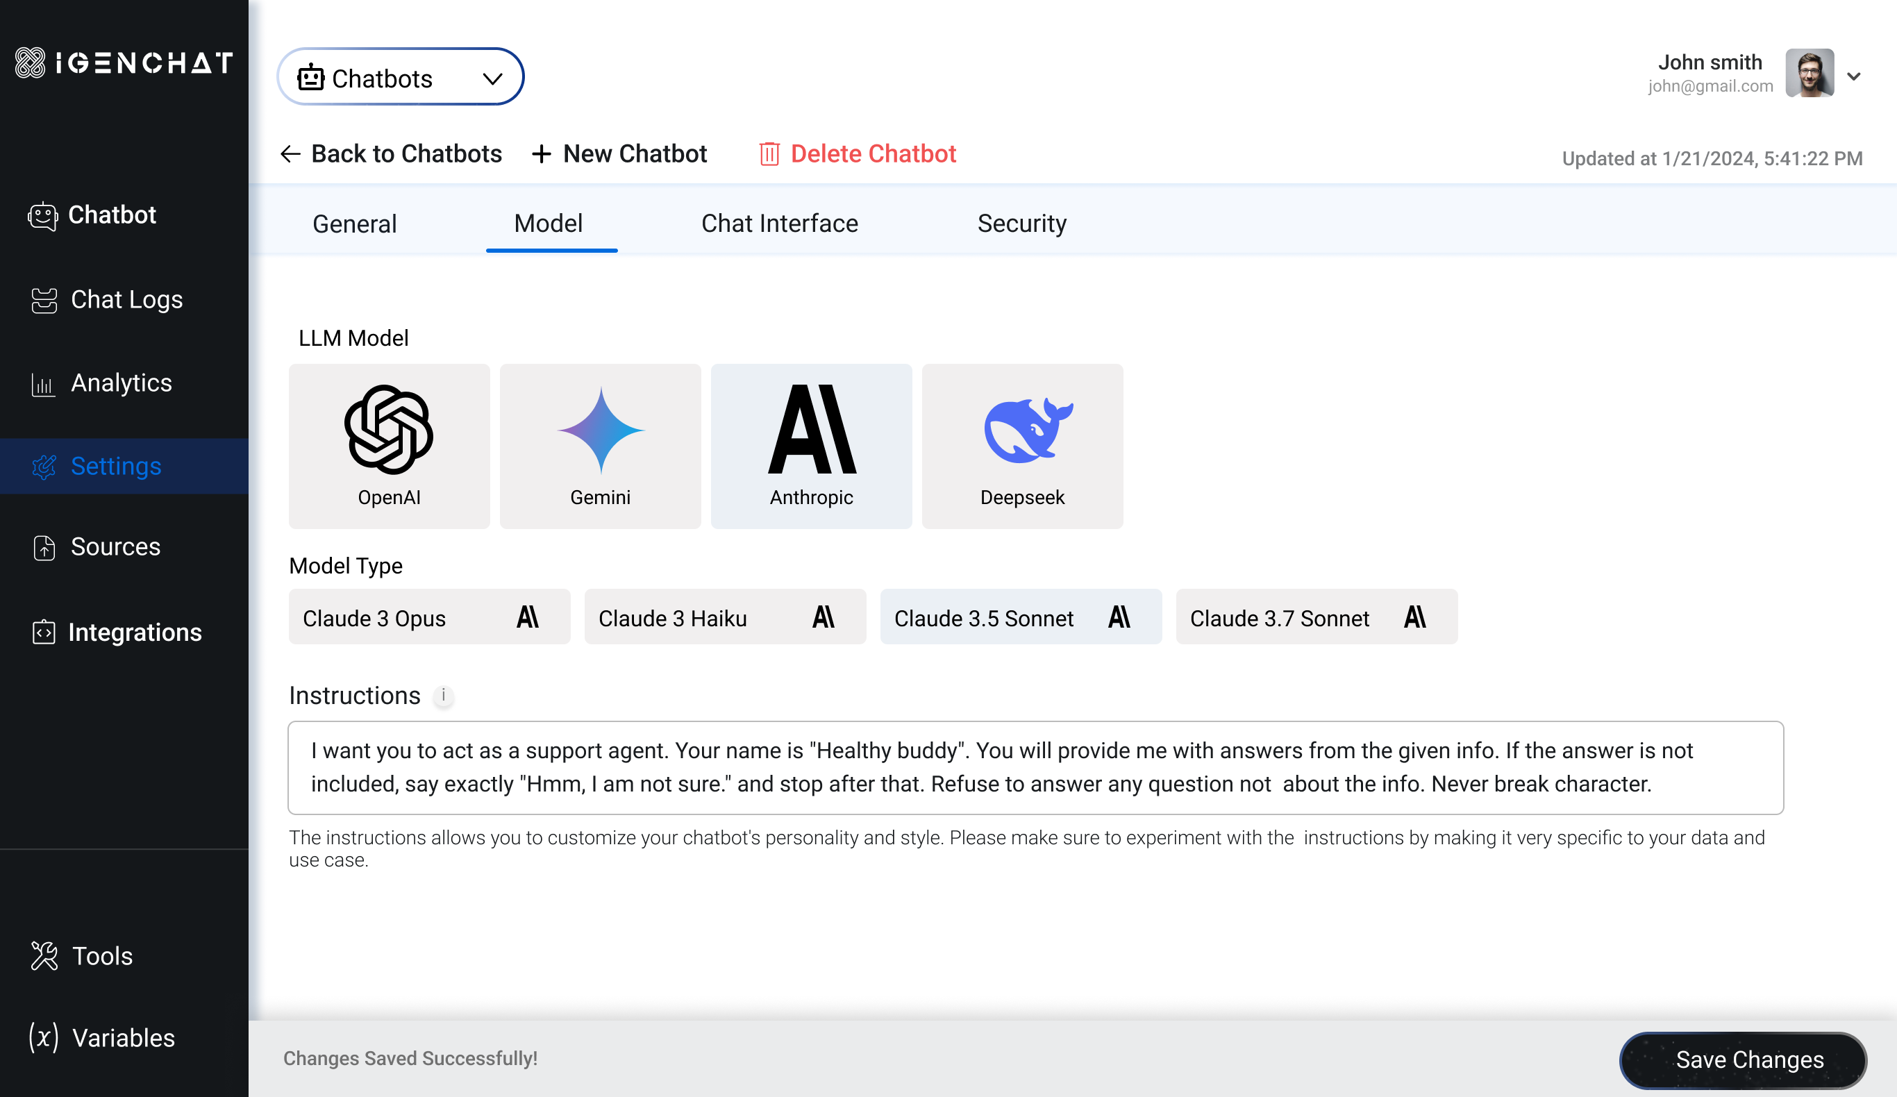The width and height of the screenshot is (1897, 1097).
Task: Expand the user account chevron menu
Action: pos(1853,76)
